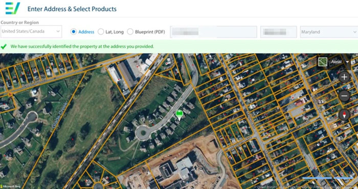Zoom in with the plus button
The image size is (358, 189).
click(344, 77)
